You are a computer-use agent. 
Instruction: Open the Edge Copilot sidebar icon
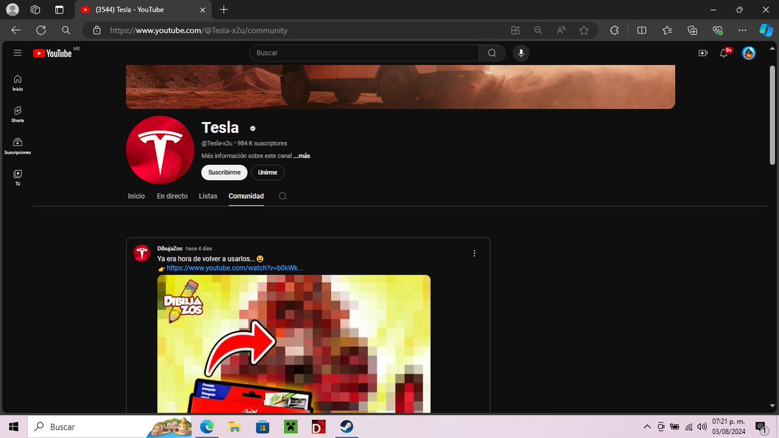(766, 30)
